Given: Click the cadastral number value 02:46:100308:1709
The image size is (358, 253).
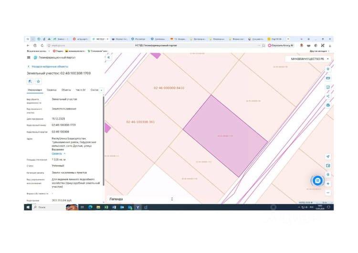Looking at the screenshot, I should tap(63, 125).
